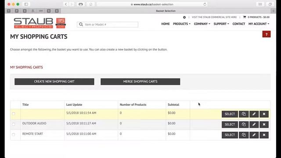The height and width of the screenshot is (158, 281).
Task: Click date 5/1/2018 10:11:00 AM
Action: (81, 133)
